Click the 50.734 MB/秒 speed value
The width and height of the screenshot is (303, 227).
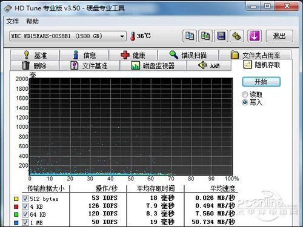213,222
